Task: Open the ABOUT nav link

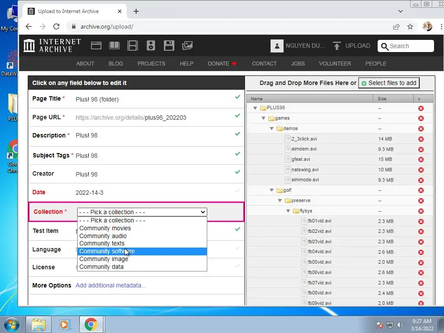Action: 85,64
